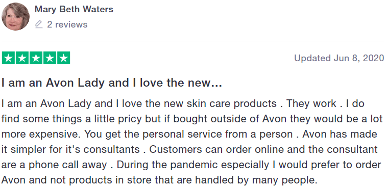Select the third green rating star
387x186 pixels.
pyautogui.click(x=36, y=58)
